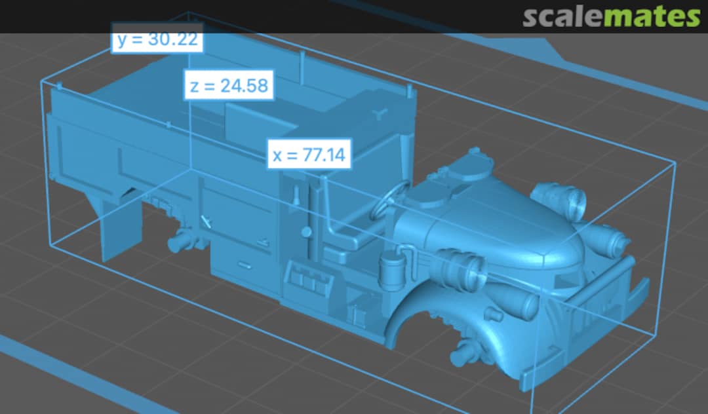Click the x = 77.14 dimension label
Viewport: 708px width, 414px height.
[x=309, y=155]
